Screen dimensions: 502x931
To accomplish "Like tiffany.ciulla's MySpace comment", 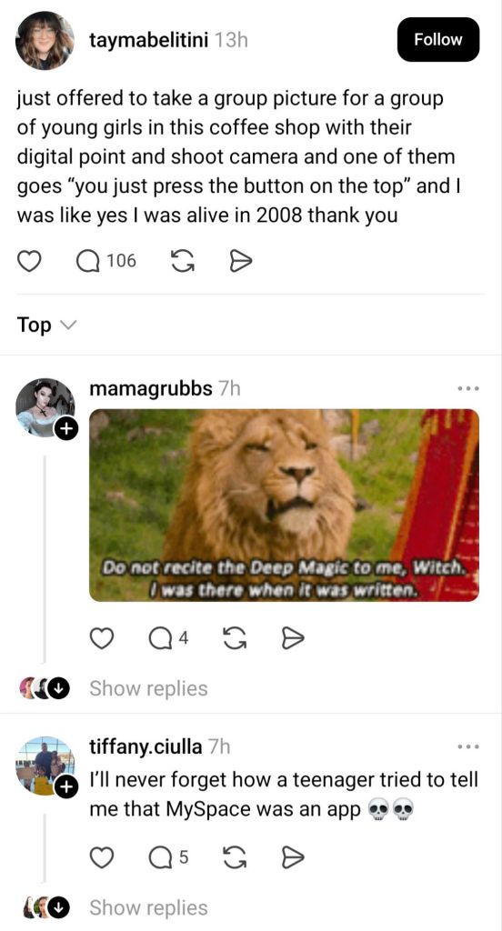I will click(x=102, y=857).
